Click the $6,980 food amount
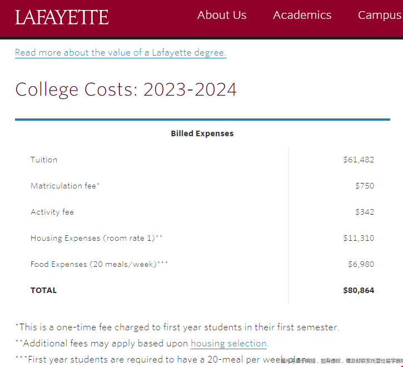Screen dimensions: 403x367 pyautogui.click(x=361, y=264)
